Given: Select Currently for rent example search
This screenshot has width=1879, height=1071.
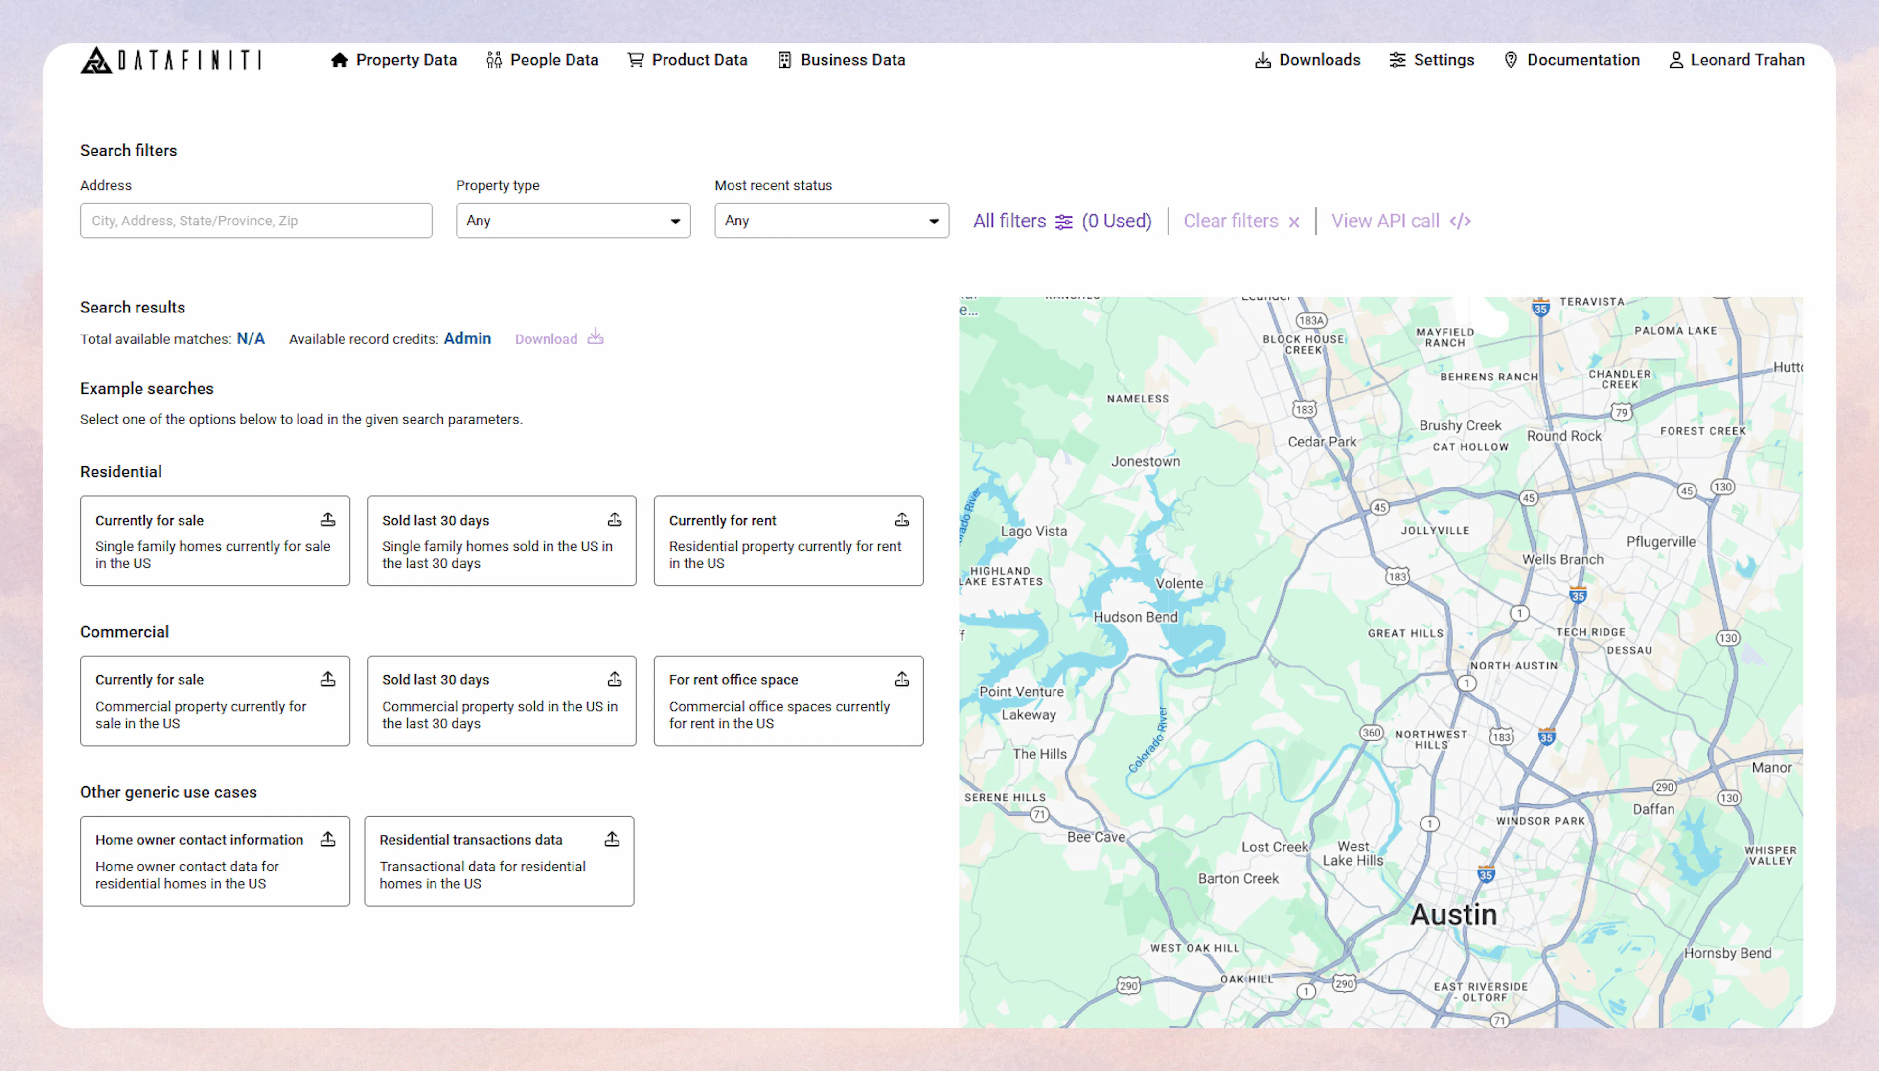Looking at the screenshot, I should coord(787,541).
